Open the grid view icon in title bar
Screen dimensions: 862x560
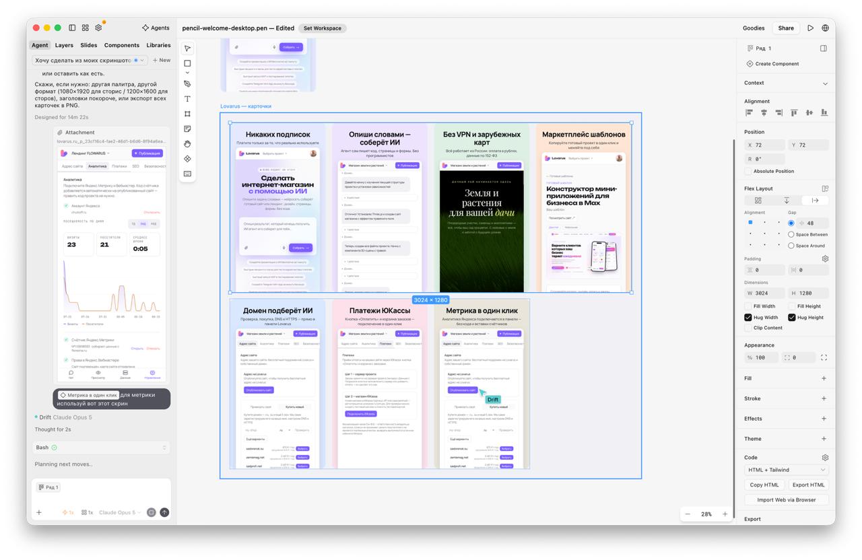click(x=86, y=28)
